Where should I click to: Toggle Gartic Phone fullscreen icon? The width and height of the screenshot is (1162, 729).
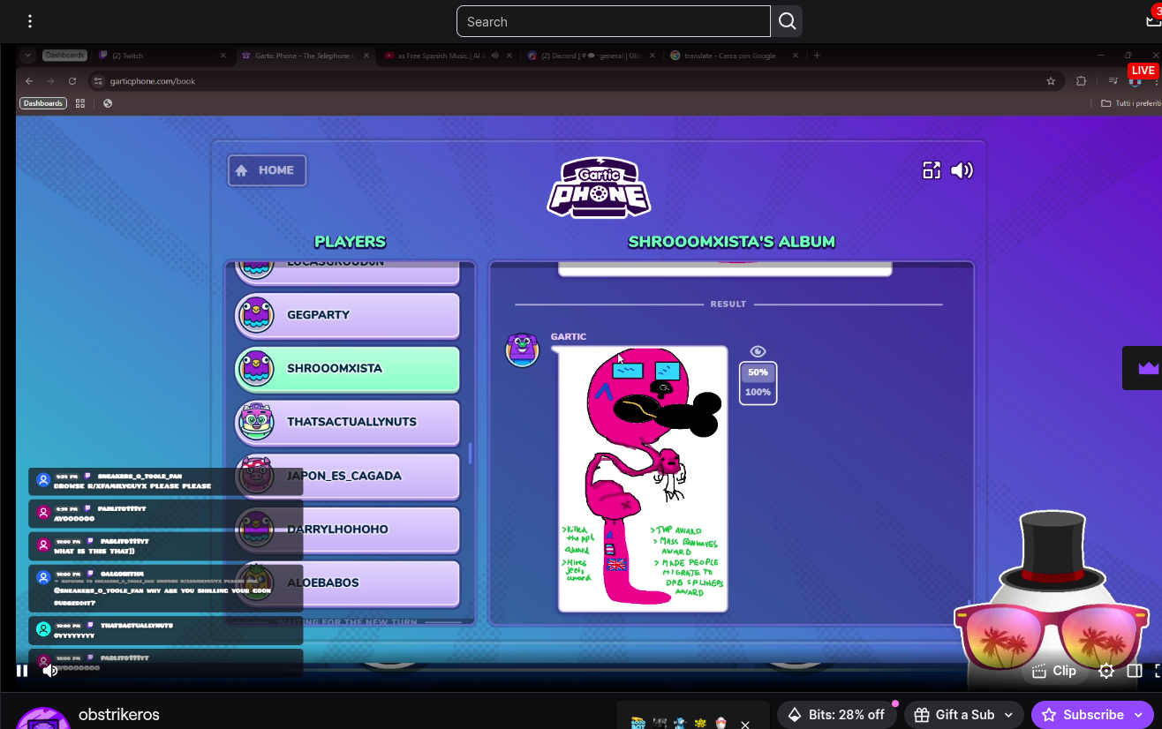[932, 170]
